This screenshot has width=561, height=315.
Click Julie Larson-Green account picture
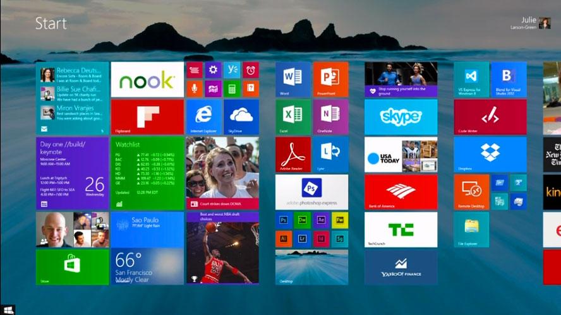[x=545, y=23]
